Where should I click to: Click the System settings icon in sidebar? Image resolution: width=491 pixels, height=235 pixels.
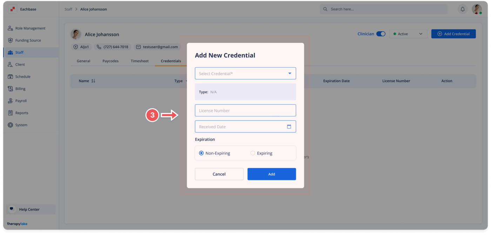click(10, 125)
